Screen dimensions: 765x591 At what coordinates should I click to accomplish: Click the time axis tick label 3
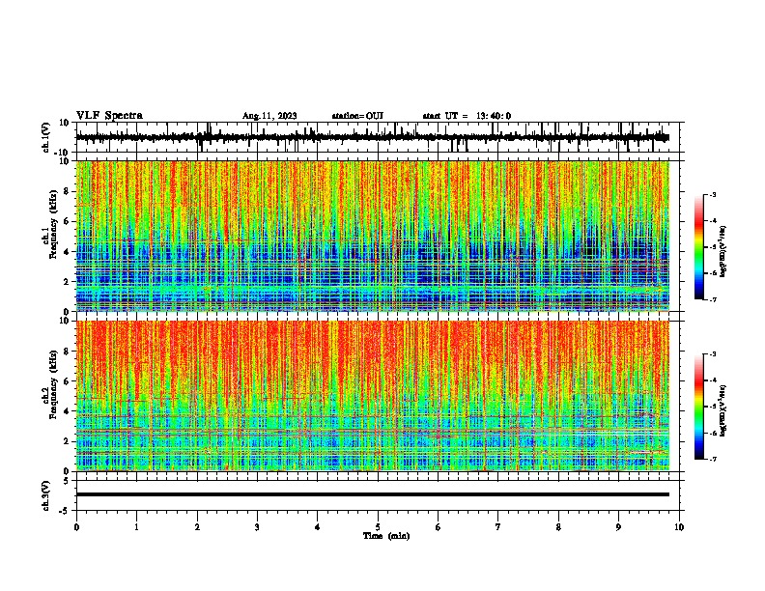point(257,527)
